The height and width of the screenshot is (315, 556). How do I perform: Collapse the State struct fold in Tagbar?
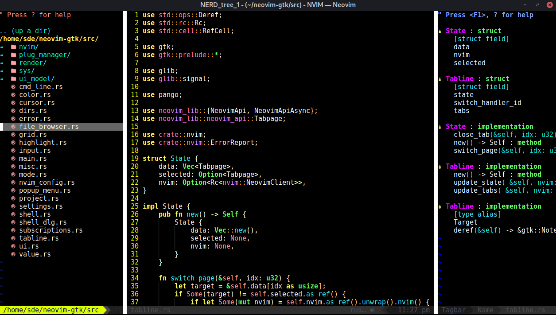(x=440, y=31)
